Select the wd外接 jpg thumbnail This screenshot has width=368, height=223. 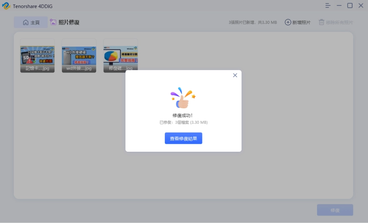click(x=79, y=56)
